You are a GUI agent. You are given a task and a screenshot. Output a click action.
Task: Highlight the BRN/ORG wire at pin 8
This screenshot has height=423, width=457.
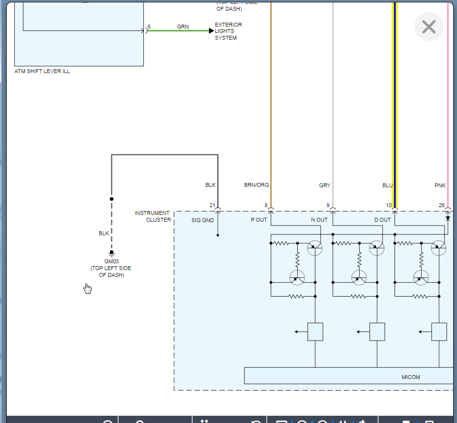click(x=271, y=121)
